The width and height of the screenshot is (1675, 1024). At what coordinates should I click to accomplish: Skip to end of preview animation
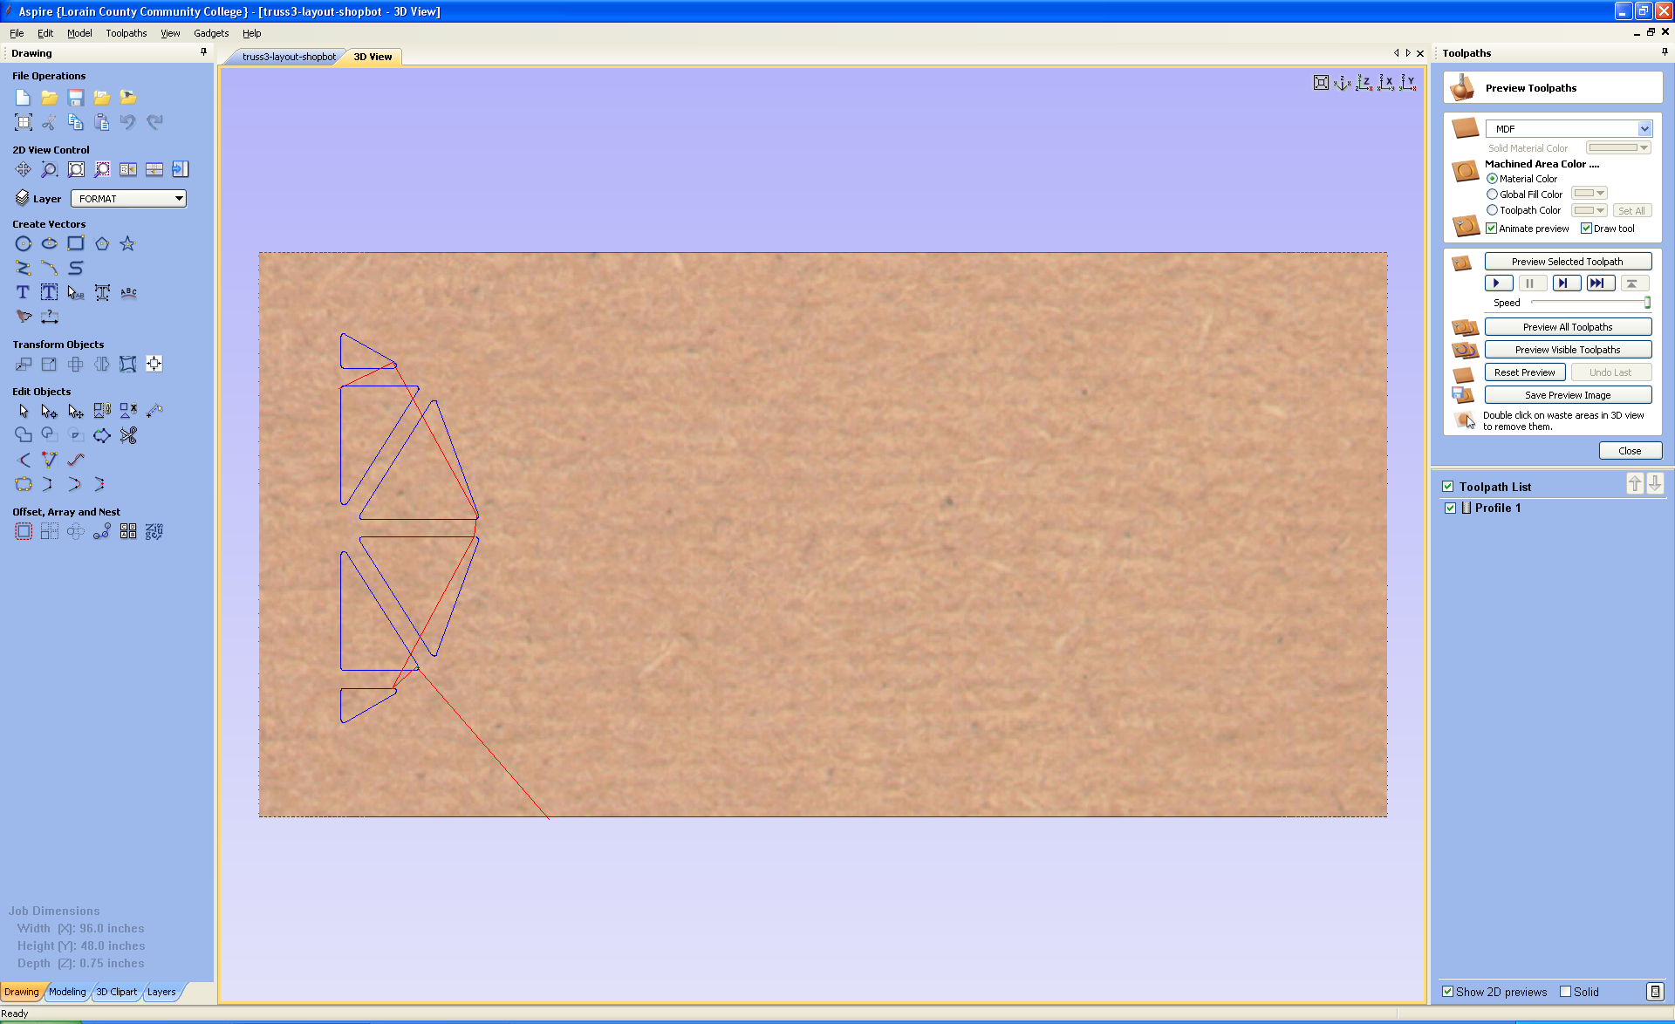coord(1601,283)
